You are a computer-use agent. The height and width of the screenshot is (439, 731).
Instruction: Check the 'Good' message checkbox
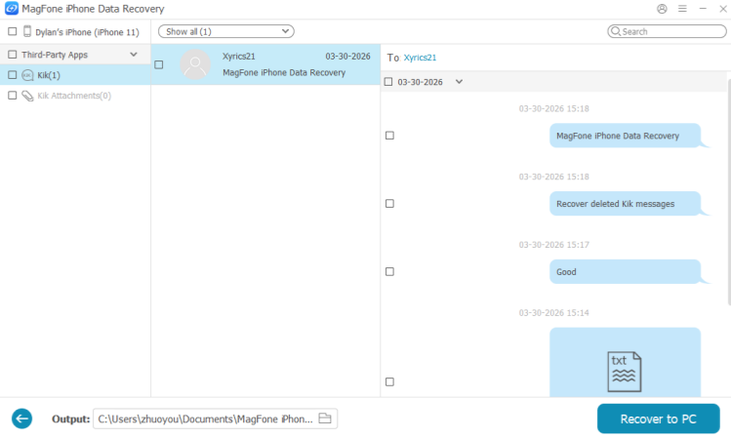pyautogui.click(x=389, y=271)
